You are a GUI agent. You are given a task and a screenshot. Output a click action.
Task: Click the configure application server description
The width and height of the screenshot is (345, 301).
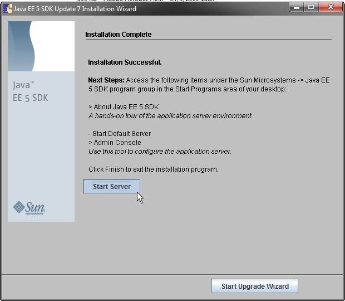coord(160,152)
